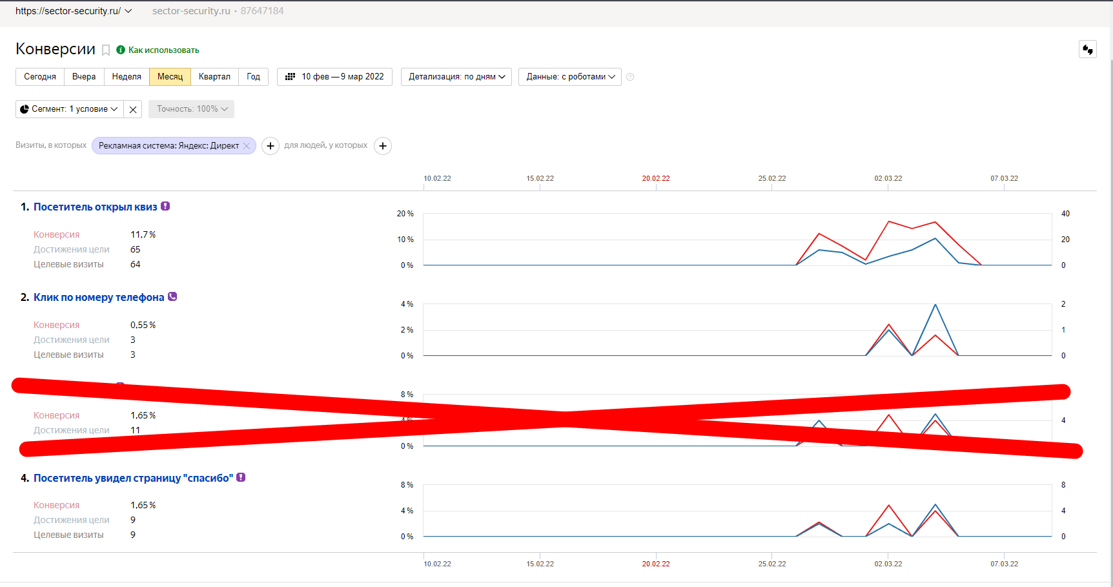Viewport: 1113px width, 587px height.
Task: Open goal Посетитель увидел страницу "спасибо"
Action: pyautogui.click(x=133, y=478)
